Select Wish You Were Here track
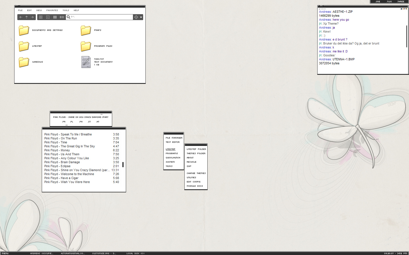Viewport: 409px width, 255px height. (x=82, y=182)
